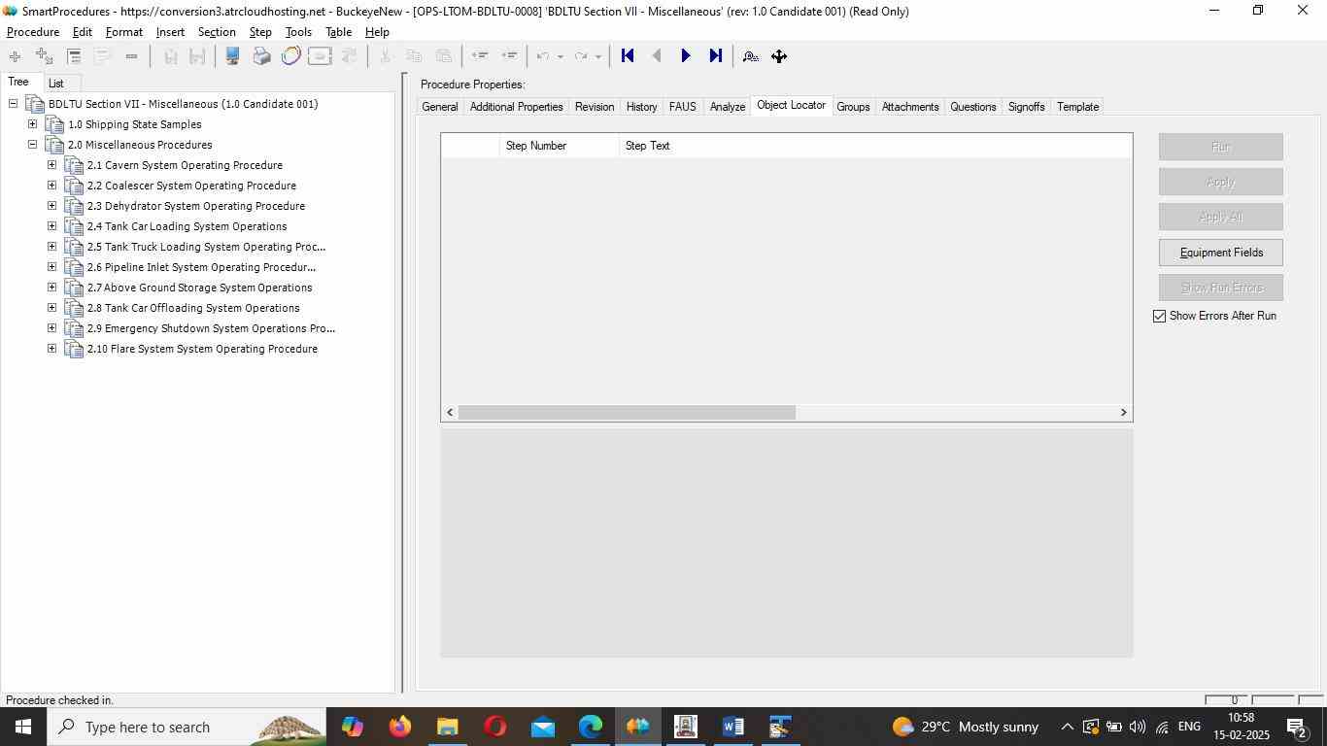Click right arrow of step table scrollbar
The image size is (1327, 746).
coord(1124,413)
